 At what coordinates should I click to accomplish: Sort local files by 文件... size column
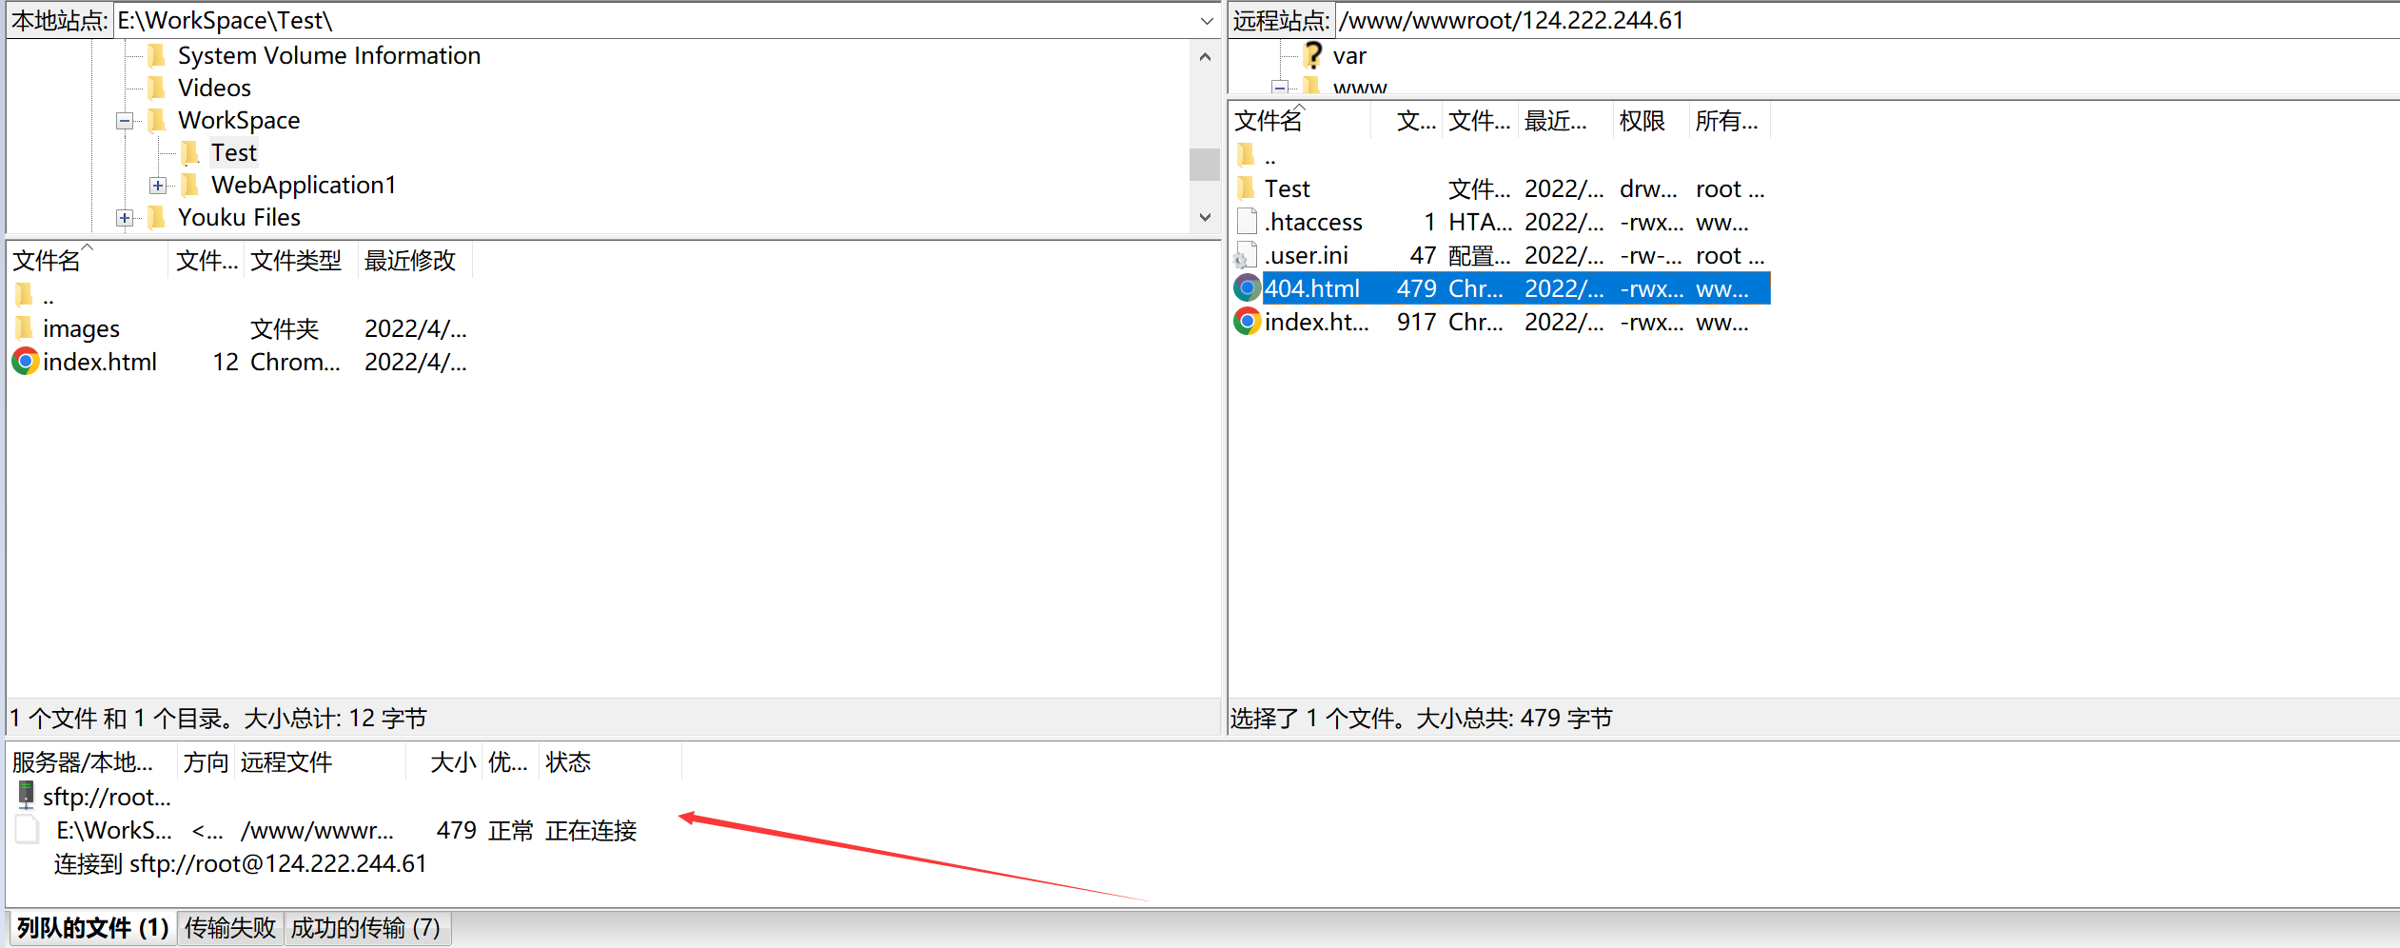(x=207, y=261)
